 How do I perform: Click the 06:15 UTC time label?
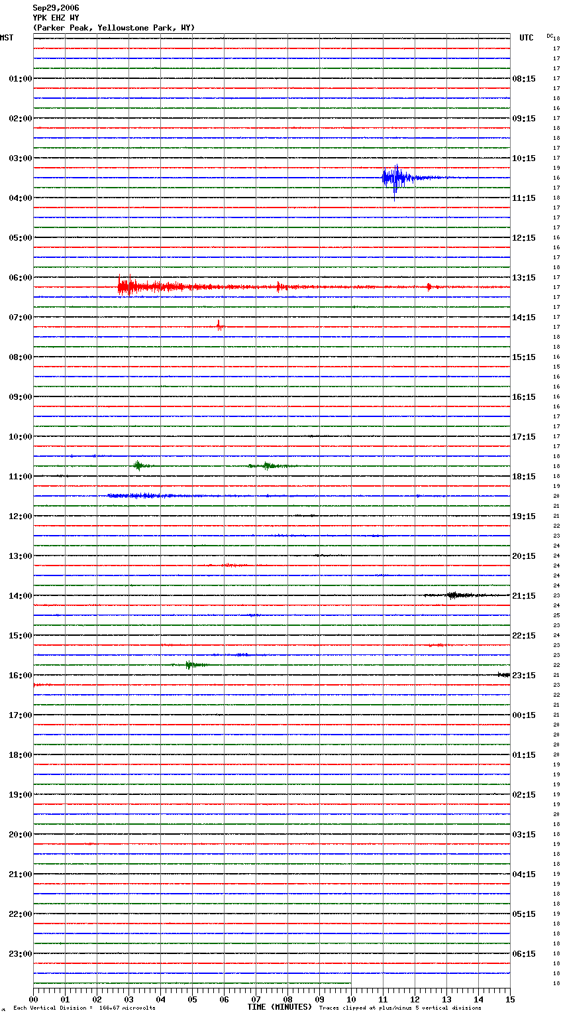[524, 954]
